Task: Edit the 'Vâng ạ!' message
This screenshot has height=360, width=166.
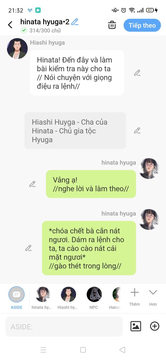Action: [32, 184]
